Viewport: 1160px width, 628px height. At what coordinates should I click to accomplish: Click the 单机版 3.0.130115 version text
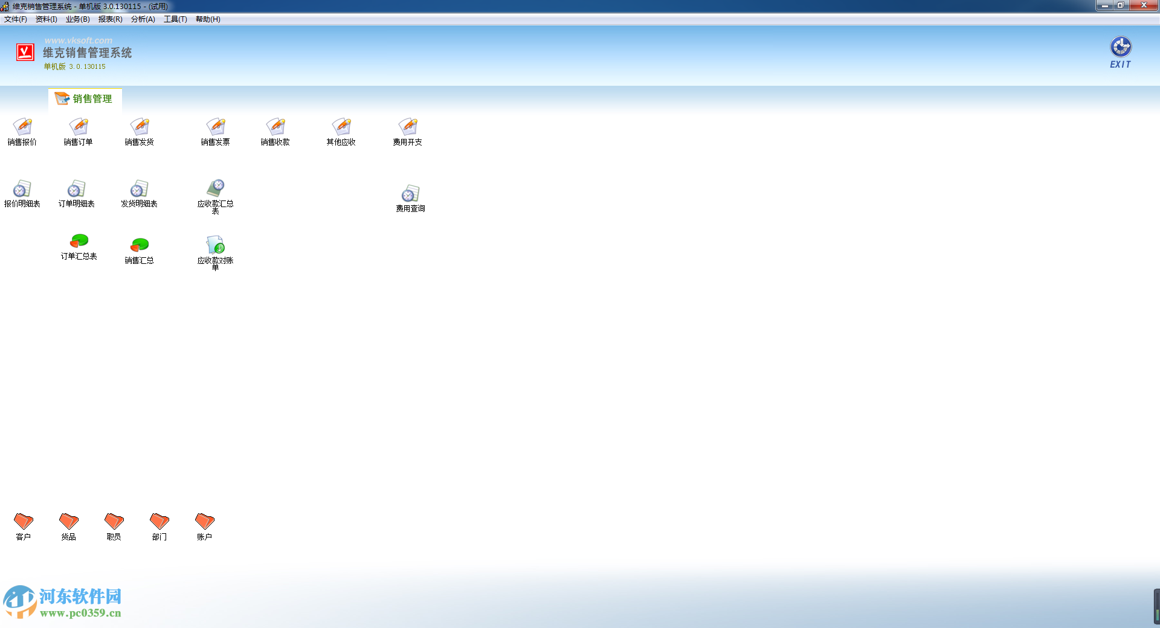click(x=75, y=67)
